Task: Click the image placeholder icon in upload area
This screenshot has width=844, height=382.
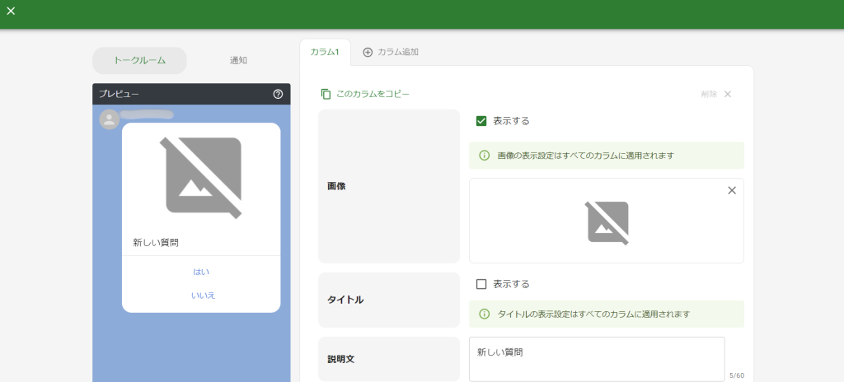Action: coord(607,221)
